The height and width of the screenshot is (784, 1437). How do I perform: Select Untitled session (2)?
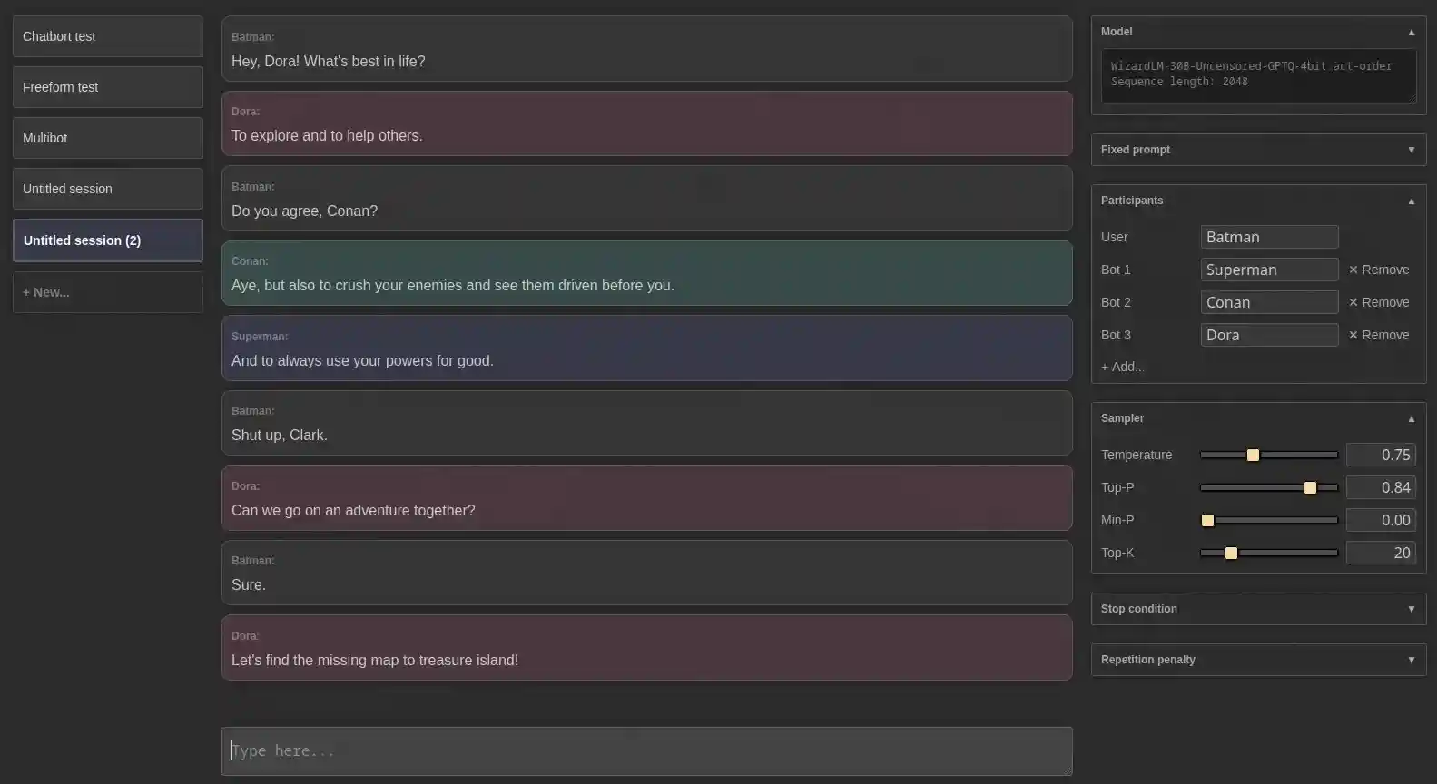107,240
